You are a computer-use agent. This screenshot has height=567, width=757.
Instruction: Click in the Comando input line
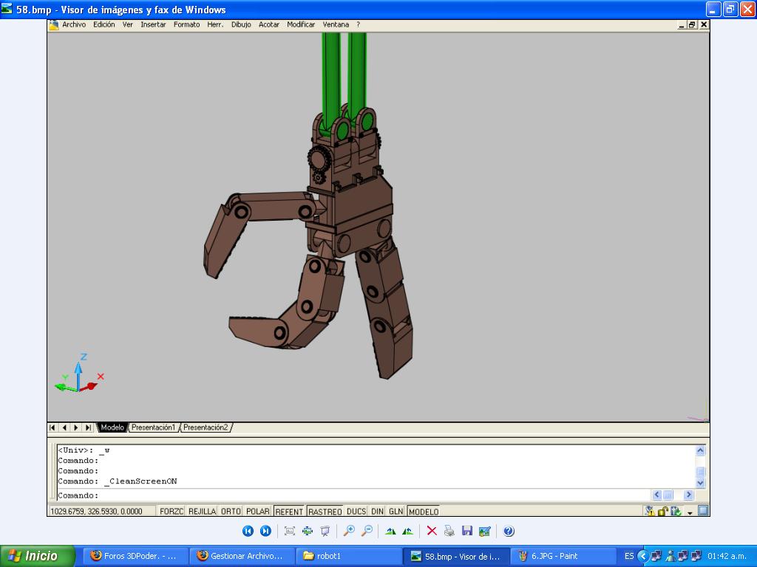click(x=355, y=495)
